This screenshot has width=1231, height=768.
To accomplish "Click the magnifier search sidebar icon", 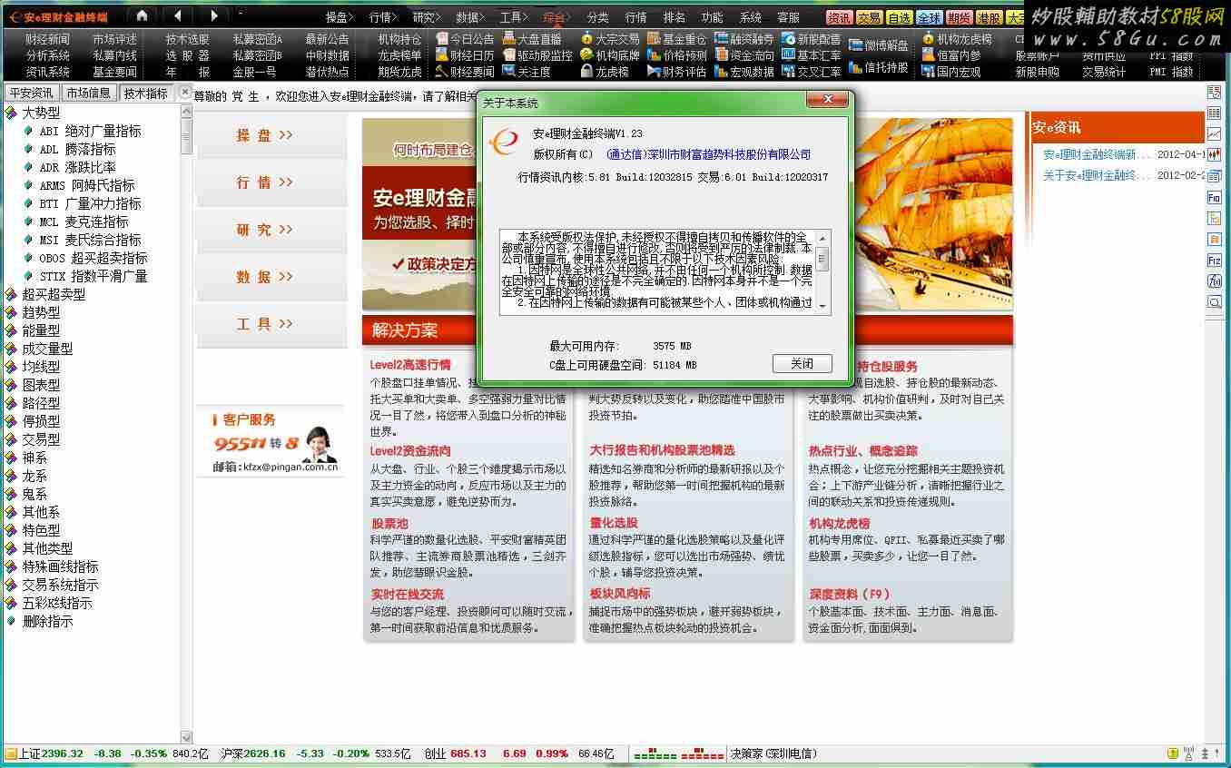I will (x=1215, y=302).
